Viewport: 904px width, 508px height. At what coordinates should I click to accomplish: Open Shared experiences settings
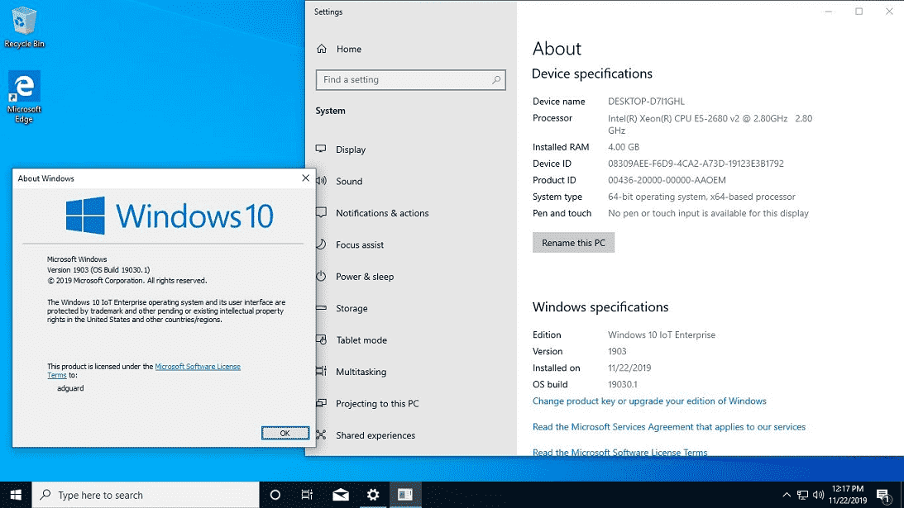(x=375, y=435)
